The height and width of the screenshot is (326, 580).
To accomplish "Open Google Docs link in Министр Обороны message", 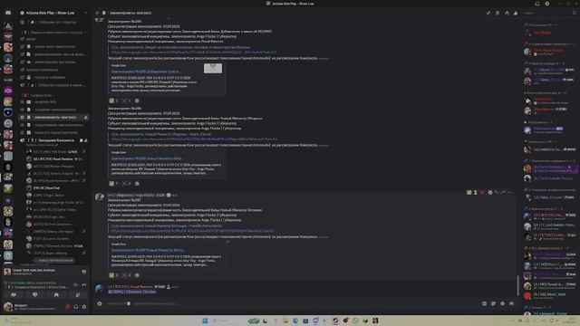I will 194,139.
